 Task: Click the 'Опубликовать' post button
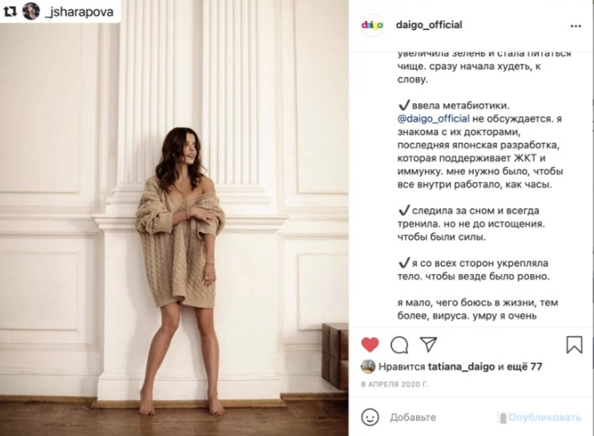(x=544, y=417)
